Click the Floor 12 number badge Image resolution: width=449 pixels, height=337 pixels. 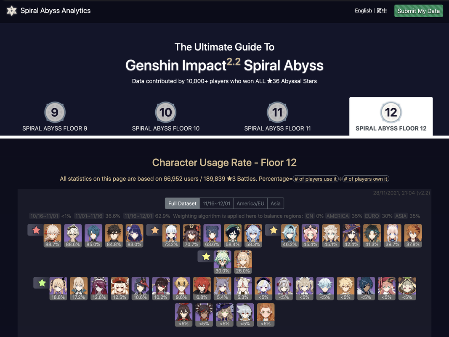(x=391, y=112)
